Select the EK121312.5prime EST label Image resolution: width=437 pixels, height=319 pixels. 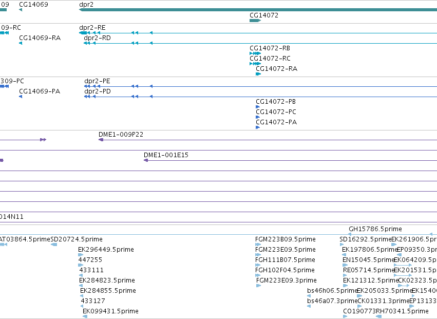click(x=371, y=280)
